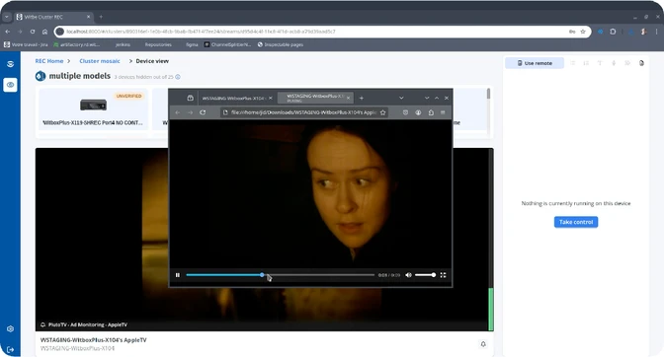Image resolution: width=664 pixels, height=357 pixels.
Task: Click the Take control button
Action: click(576, 222)
